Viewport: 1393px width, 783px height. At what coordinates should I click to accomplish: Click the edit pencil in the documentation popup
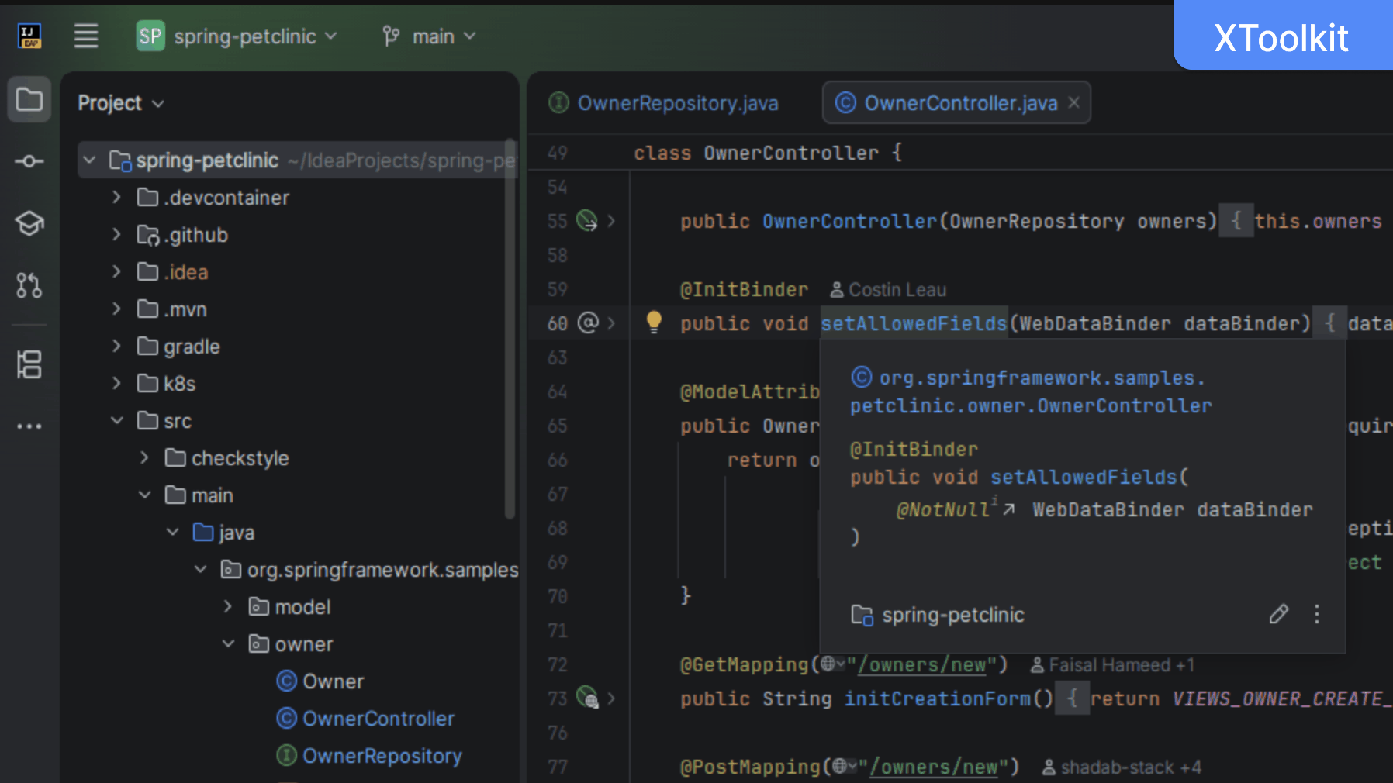[x=1278, y=614]
